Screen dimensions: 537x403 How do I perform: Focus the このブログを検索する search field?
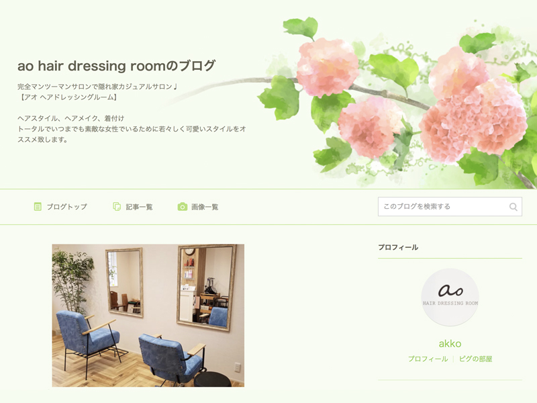tap(450, 207)
